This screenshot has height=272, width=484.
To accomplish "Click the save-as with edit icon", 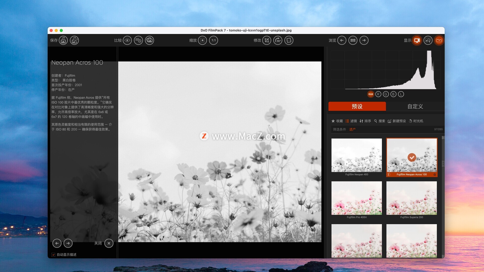I will pyautogui.click(x=74, y=40).
